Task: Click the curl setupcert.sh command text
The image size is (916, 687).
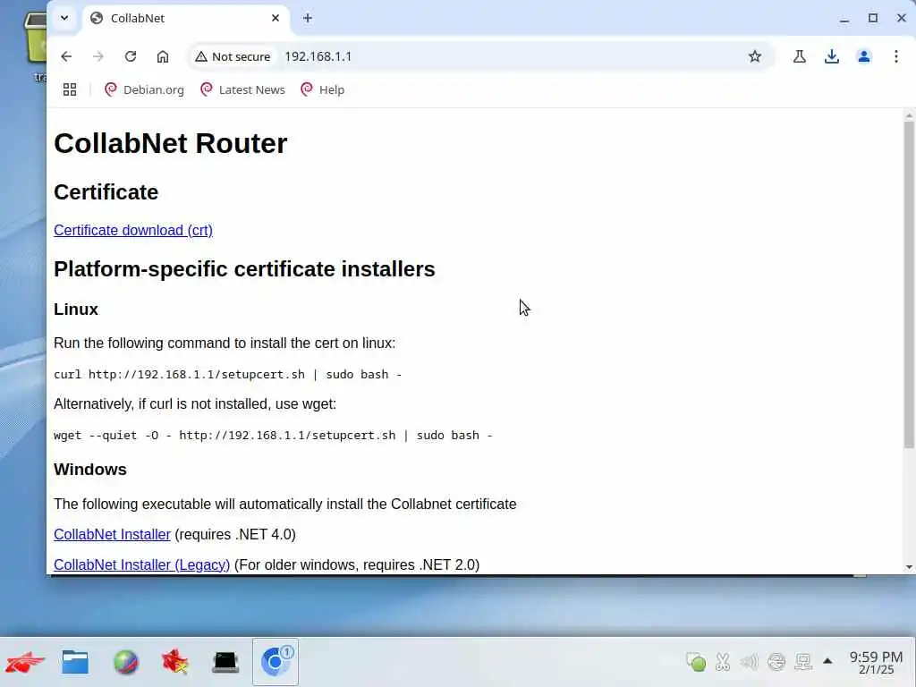Action: [x=228, y=375]
